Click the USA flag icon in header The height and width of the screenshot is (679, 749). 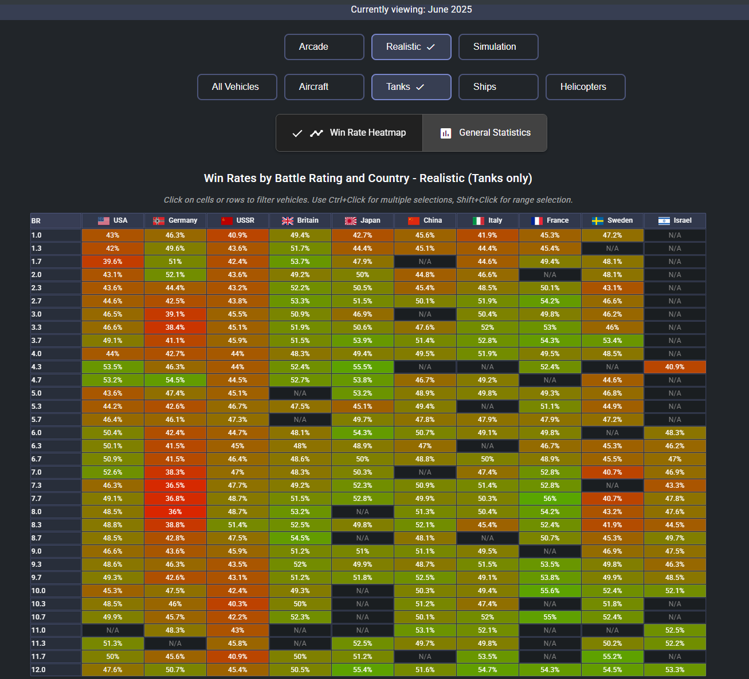[104, 220]
